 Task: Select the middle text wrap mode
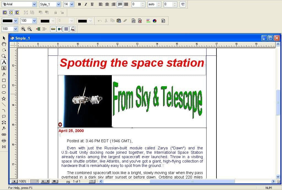tap(11, 13)
